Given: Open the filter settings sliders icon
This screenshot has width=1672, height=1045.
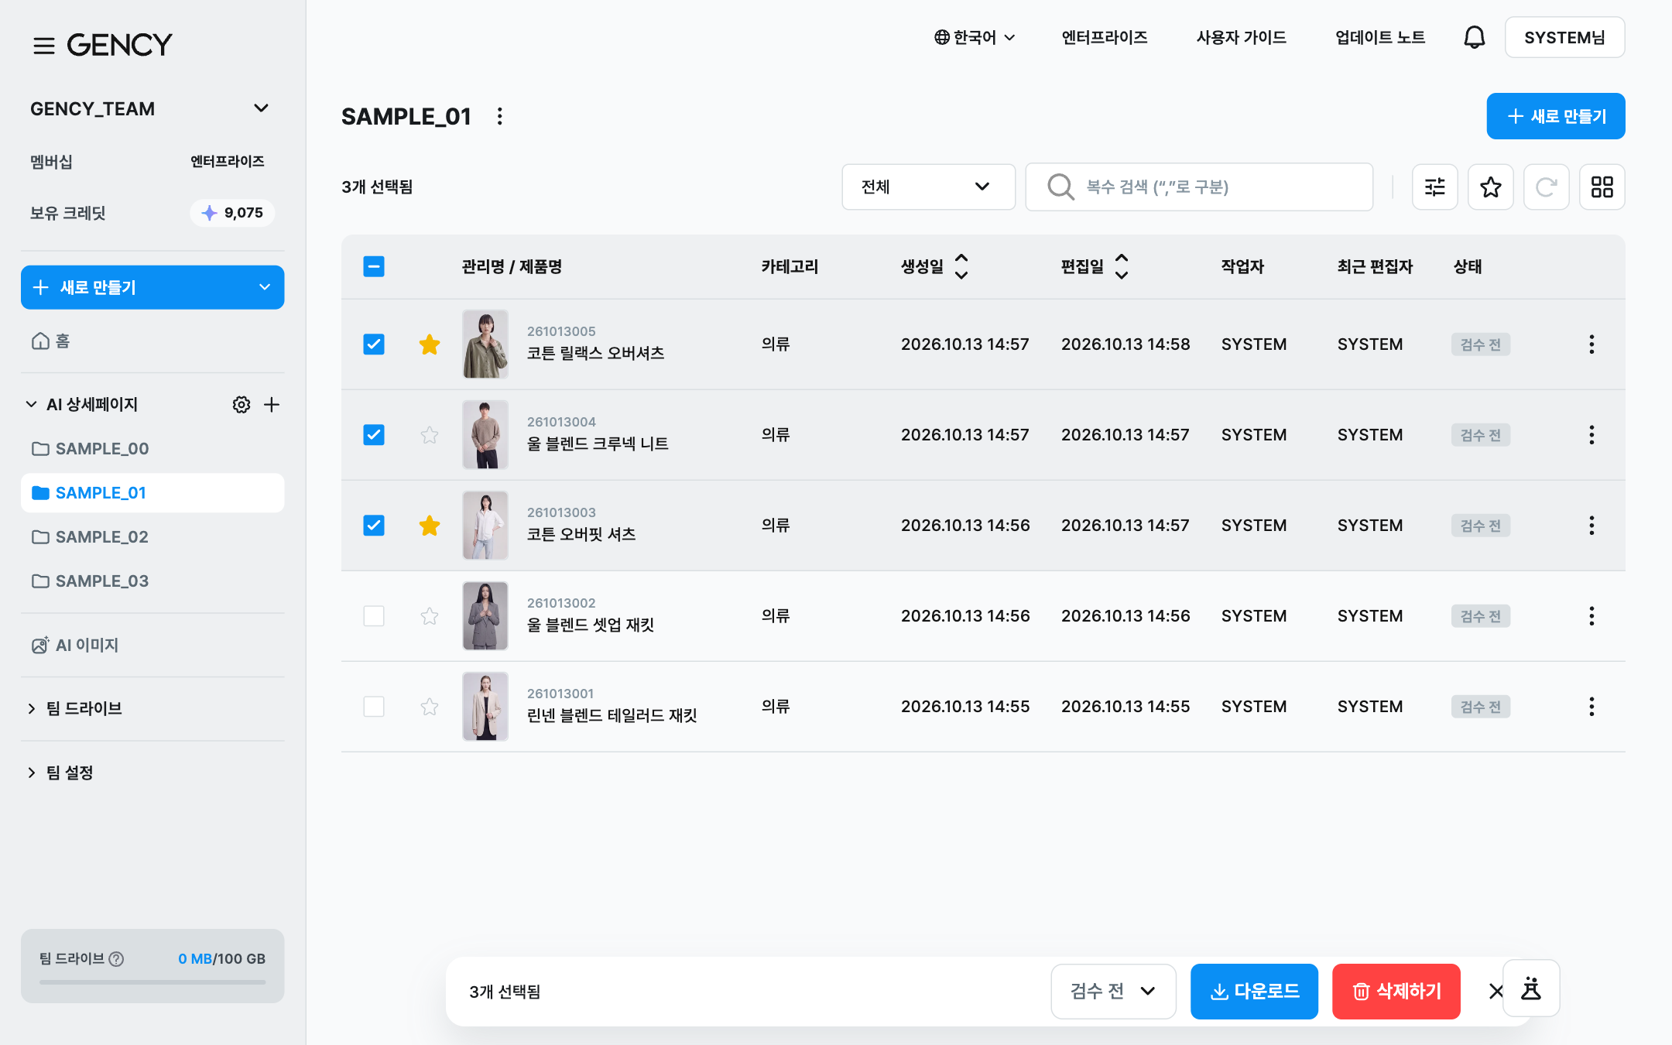Looking at the screenshot, I should click(1434, 187).
